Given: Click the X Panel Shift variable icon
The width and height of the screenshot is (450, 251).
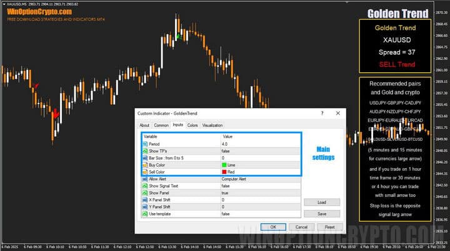Looking at the screenshot, I should [145, 200].
